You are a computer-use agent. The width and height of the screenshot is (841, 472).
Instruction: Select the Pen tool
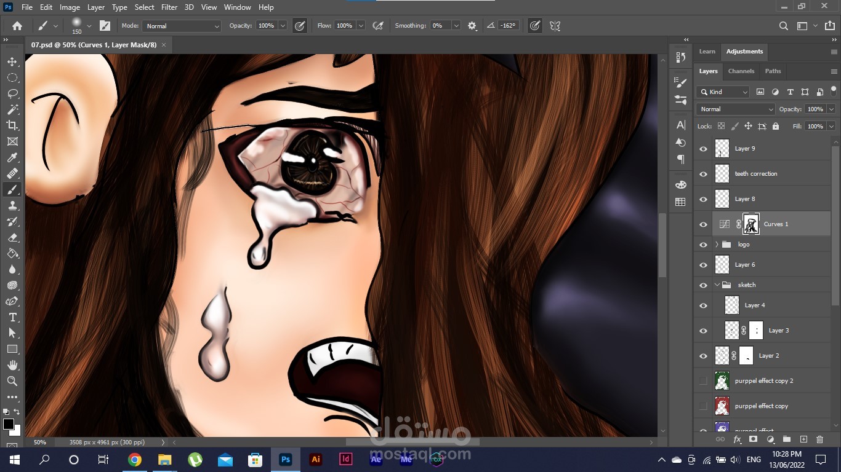point(12,301)
